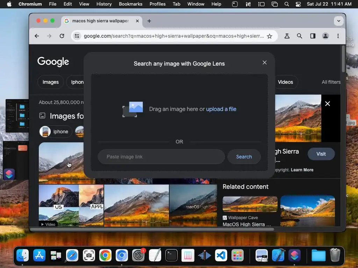This screenshot has width=358, height=268.
Task: Open the folder stack in the dock
Action: coord(318,255)
